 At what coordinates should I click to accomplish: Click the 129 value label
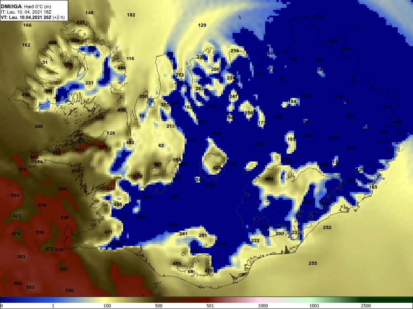[202, 25]
